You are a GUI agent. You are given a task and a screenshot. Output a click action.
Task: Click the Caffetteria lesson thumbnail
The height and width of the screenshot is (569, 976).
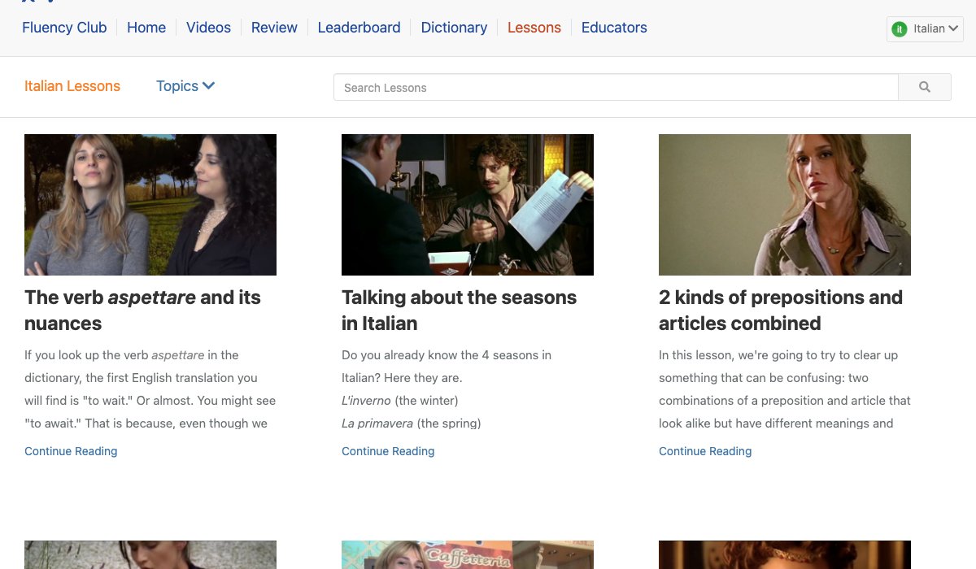[x=468, y=555]
